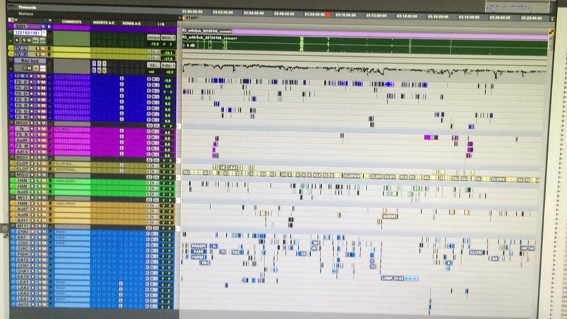Solo the Ad15 track
567x319 pixels.
tap(39, 305)
